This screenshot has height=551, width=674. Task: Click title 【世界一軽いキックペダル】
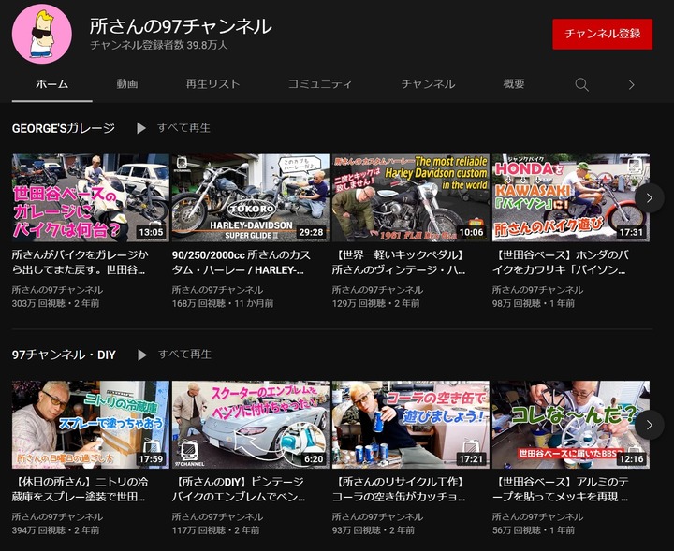[399, 262]
